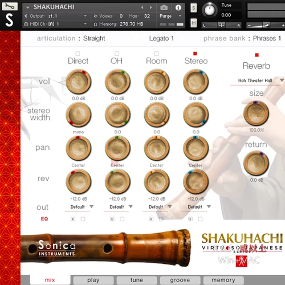Switch to the tune tab
Image resolution: width=285 pixels, height=285 pixels.
[137, 280]
